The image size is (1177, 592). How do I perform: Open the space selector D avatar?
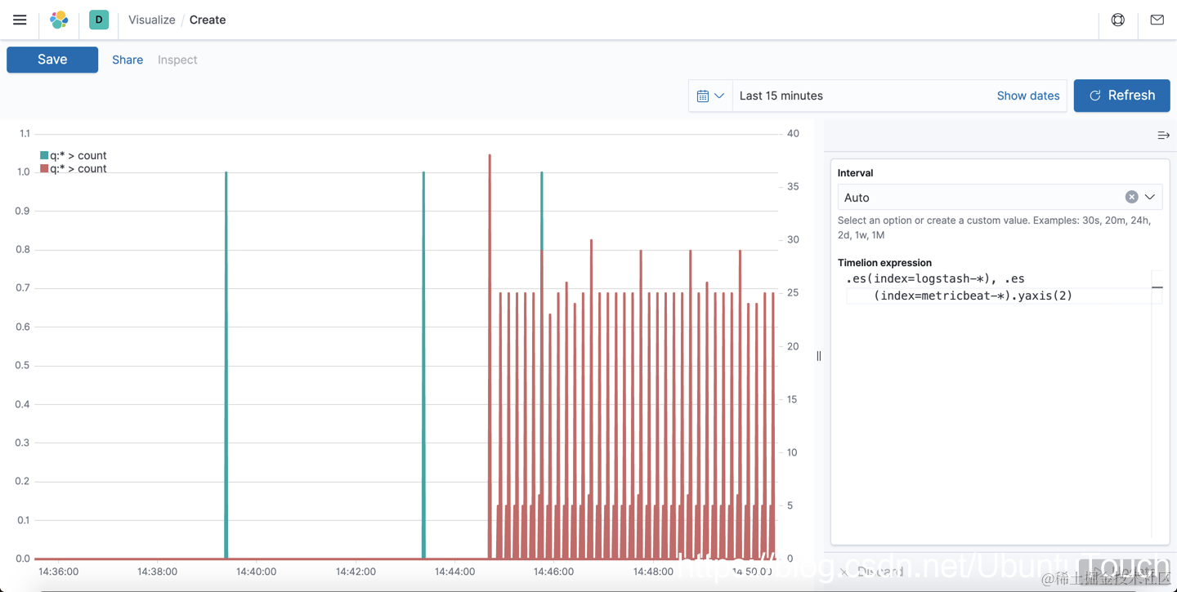[99, 20]
